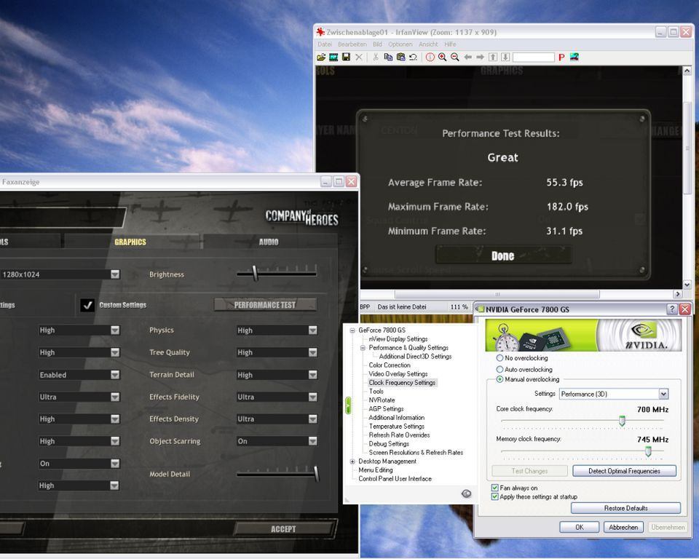Open the Effects Fidelity dropdown
Screen dimensions: 699x559
point(313,397)
